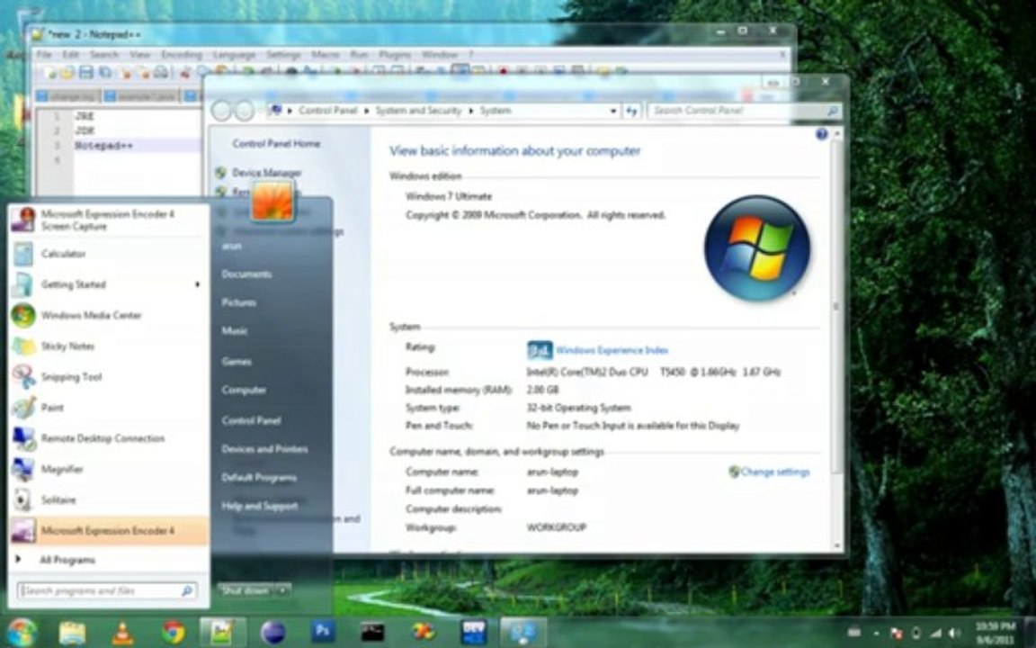The width and height of the screenshot is (1036, 648).
Task: Click the network signal icon in system tray
Action: click(935, 634)
